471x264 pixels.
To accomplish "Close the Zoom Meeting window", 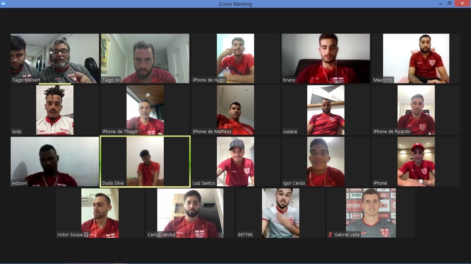I will tap(461, 4).
